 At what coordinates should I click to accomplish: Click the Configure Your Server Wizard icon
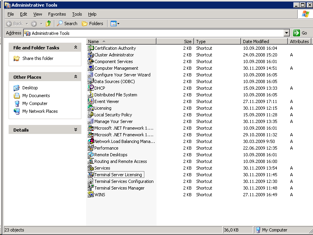[91, 74]
